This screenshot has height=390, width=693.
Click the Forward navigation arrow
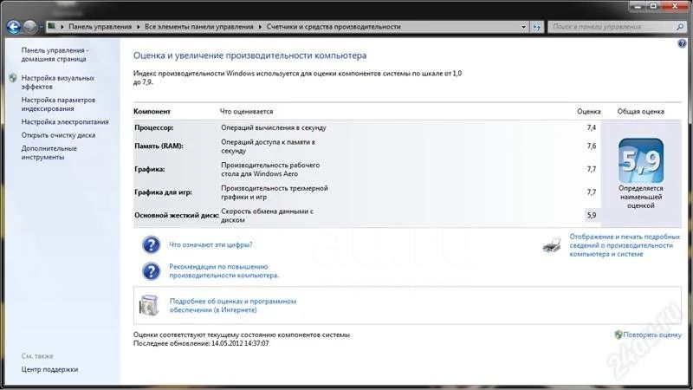(30, 27)
